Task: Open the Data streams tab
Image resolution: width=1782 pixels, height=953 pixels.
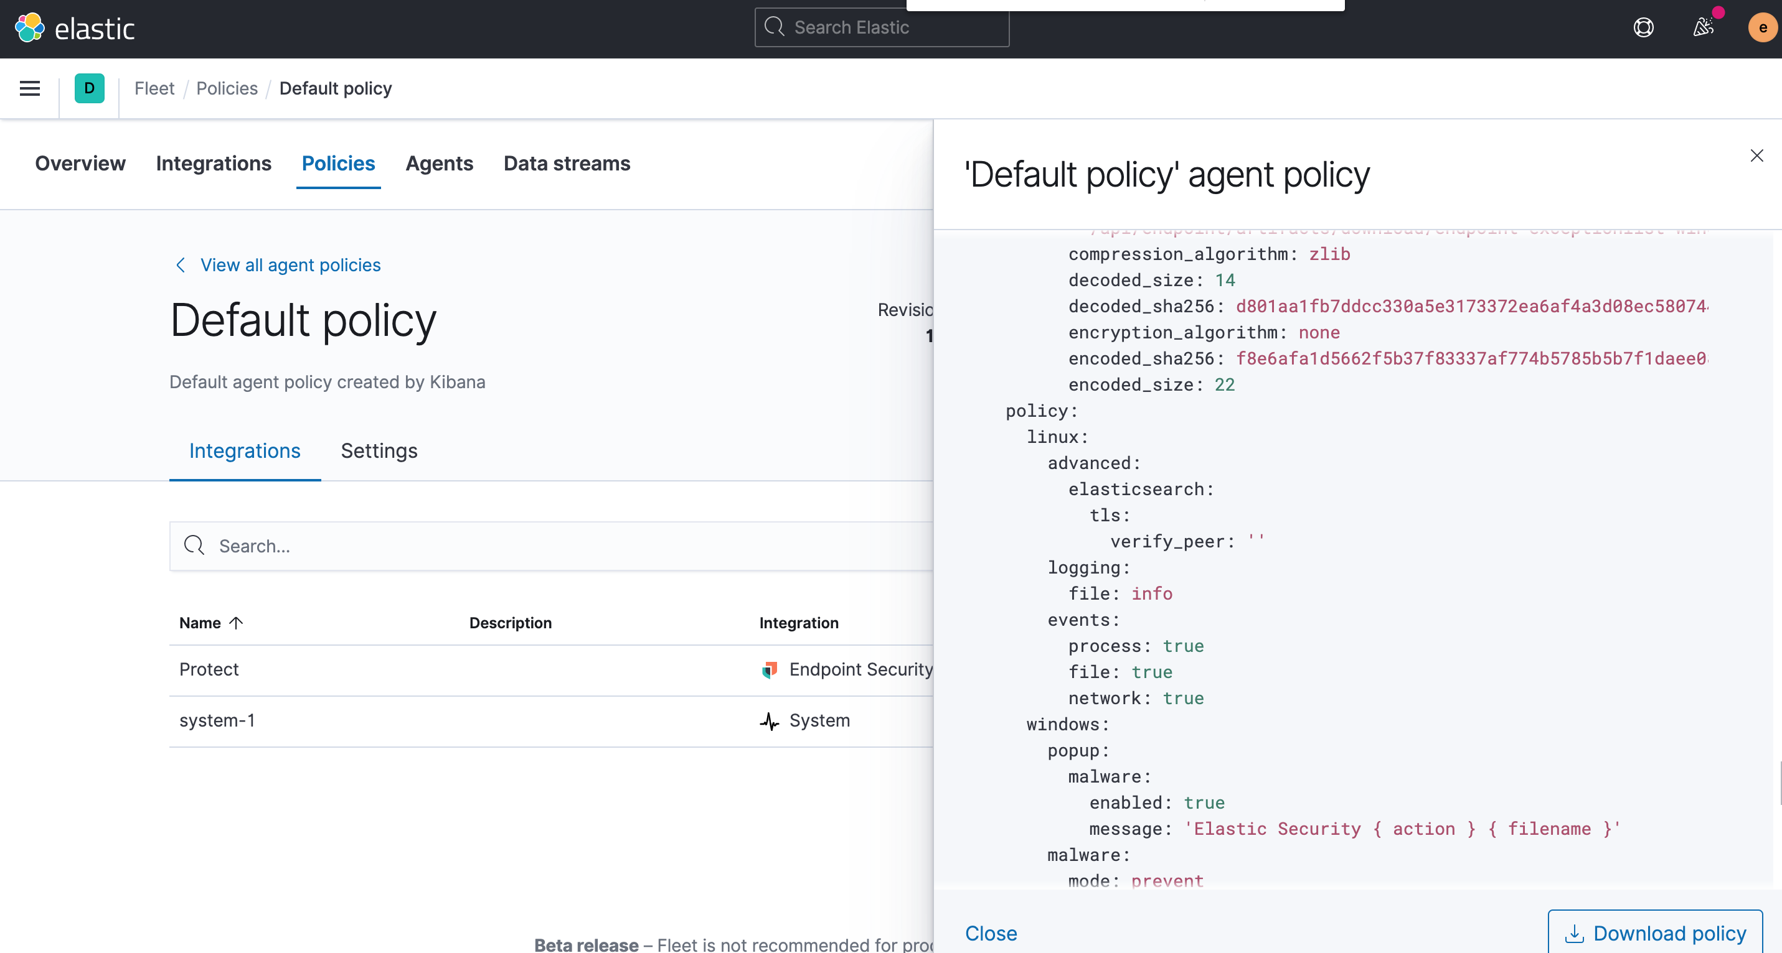Action: click(567, 164)
